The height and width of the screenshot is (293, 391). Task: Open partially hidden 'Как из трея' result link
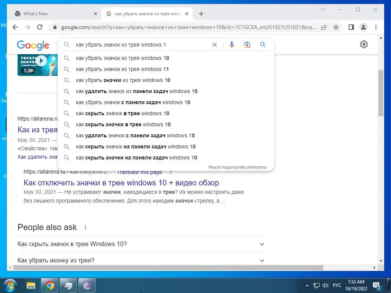pyautogui.click(x=37, y=130)
